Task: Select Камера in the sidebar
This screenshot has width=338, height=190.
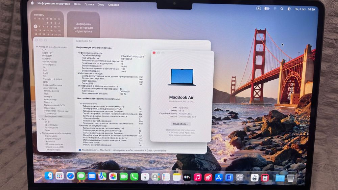Action: pos(48,97)
